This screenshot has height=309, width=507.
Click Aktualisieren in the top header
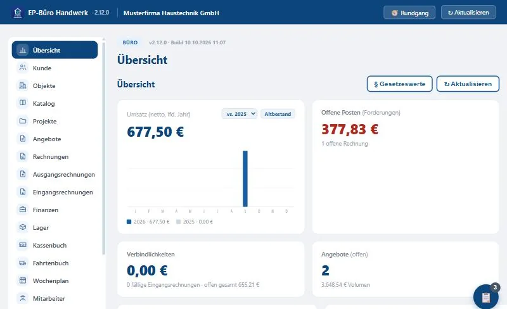468,12
